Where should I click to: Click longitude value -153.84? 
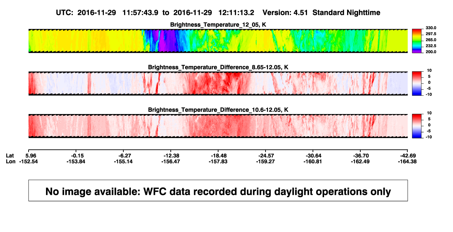pos(76,161)
